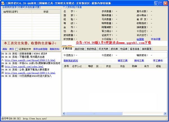Click the 序号 column header
This screenshot has width=169, height=122.
66,66
